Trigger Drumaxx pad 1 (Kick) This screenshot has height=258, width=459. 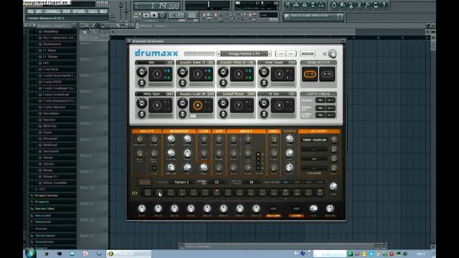point(157,75)
